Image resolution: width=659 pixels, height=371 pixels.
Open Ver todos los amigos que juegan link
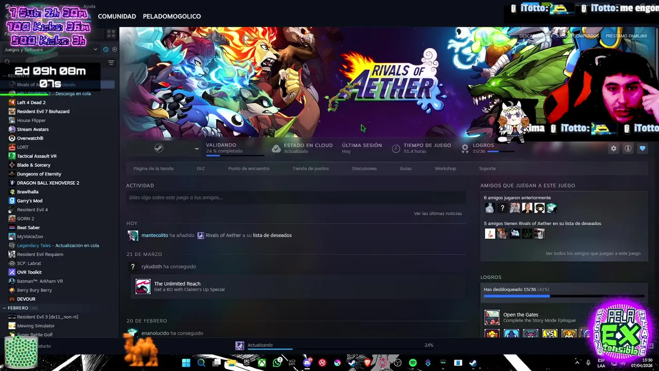[593, 253]
